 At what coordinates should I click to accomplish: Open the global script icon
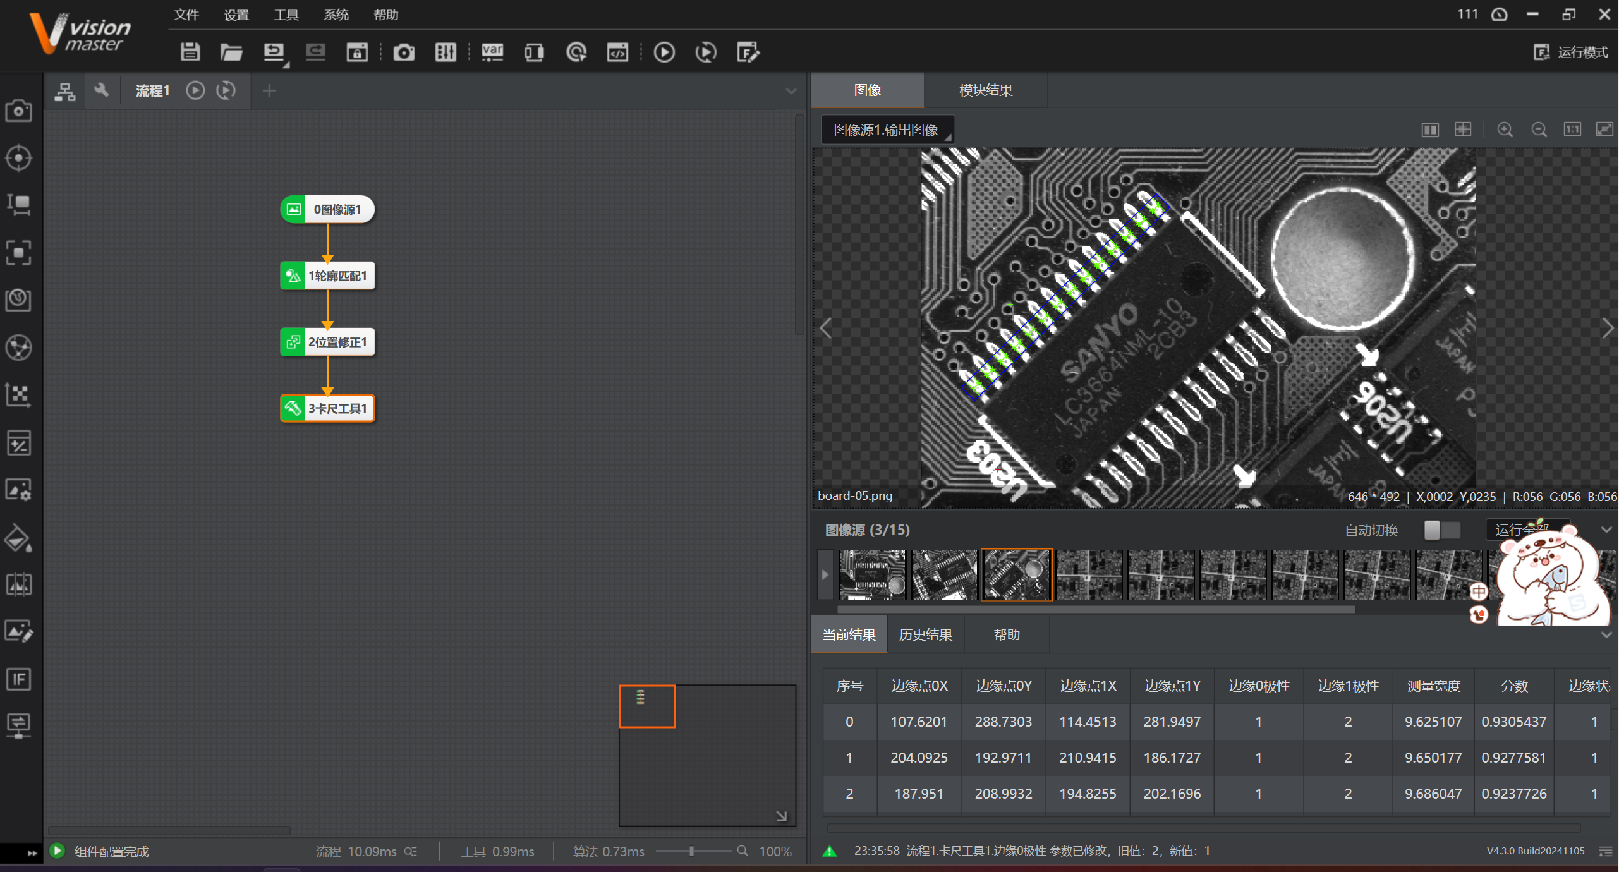coord(617,52)
